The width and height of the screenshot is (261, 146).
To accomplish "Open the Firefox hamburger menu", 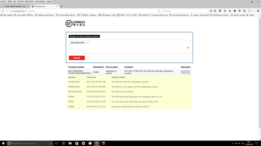I will 258,11.
